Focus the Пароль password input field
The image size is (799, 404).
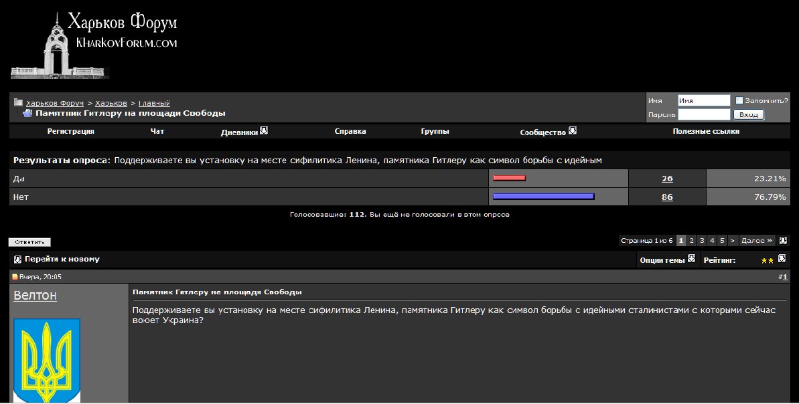(703, 114)
